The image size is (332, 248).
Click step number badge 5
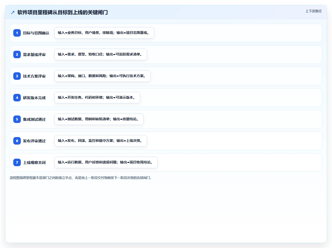17,119
